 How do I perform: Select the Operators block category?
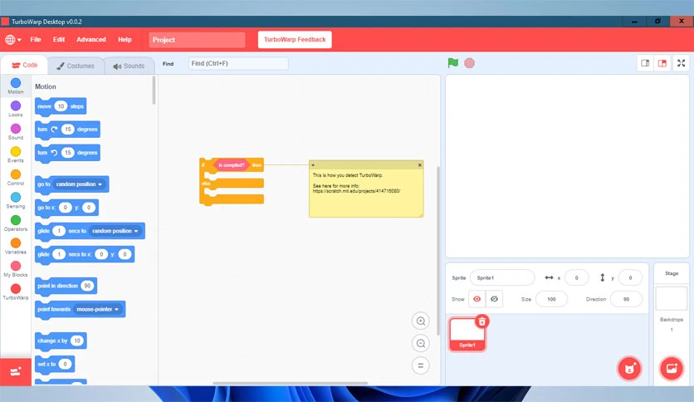pyautogui.click(x=16, y=223)
